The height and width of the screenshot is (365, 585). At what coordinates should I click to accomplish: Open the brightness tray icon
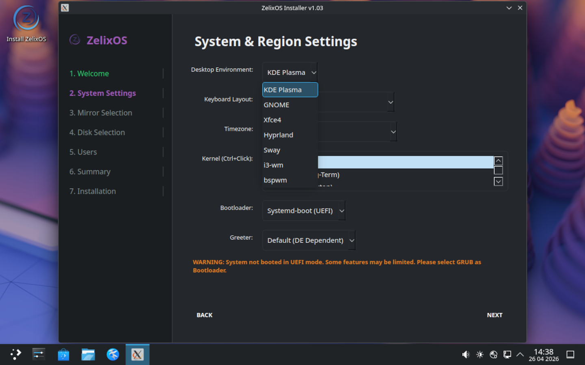coord(480,354)
